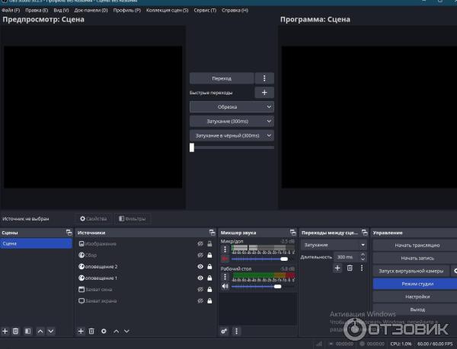Move scene up with arrow

tap(40, 331)
